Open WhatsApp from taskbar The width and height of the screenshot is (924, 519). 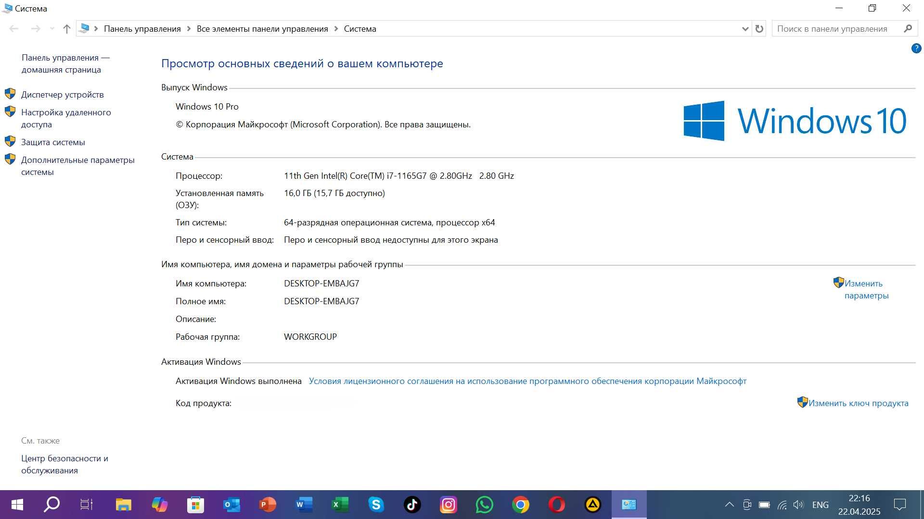pos(484,505)
